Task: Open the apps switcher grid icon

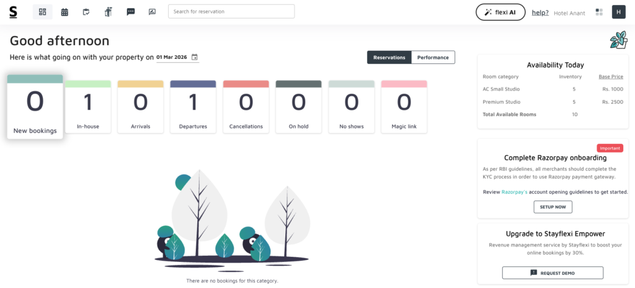Action: coord(599,12)
